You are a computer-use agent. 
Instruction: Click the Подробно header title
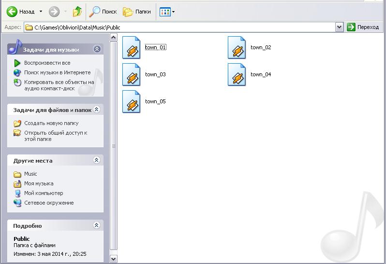point(27,226)
